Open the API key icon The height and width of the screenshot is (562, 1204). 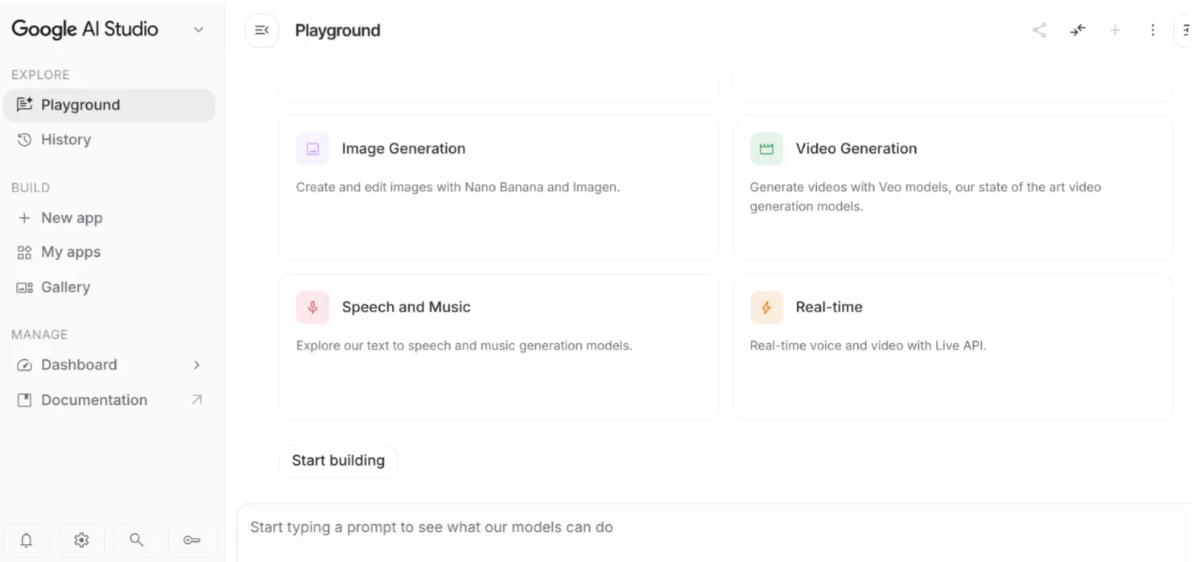tap(192, 540)
